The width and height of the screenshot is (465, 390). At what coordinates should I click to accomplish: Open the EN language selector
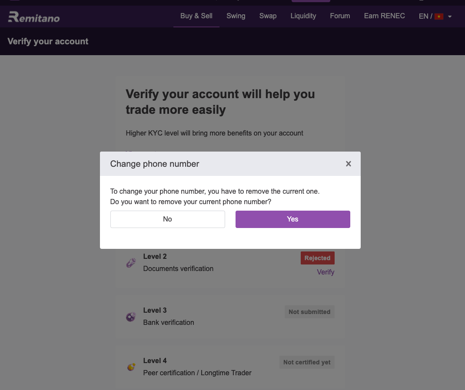point(425,17)
